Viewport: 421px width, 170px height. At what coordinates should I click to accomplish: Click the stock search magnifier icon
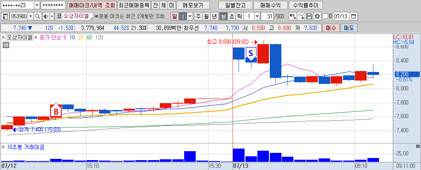[37, 16]
